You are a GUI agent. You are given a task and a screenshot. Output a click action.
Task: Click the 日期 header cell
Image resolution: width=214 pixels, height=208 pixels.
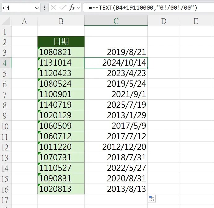61,41
